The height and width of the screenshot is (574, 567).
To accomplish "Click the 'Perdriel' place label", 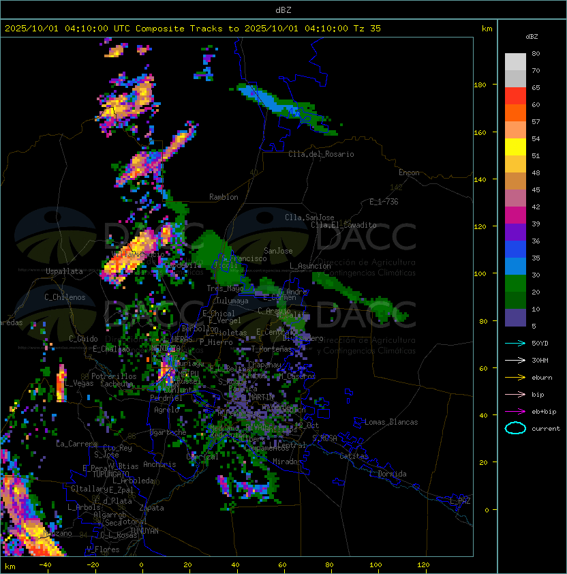I will [166, 398].
